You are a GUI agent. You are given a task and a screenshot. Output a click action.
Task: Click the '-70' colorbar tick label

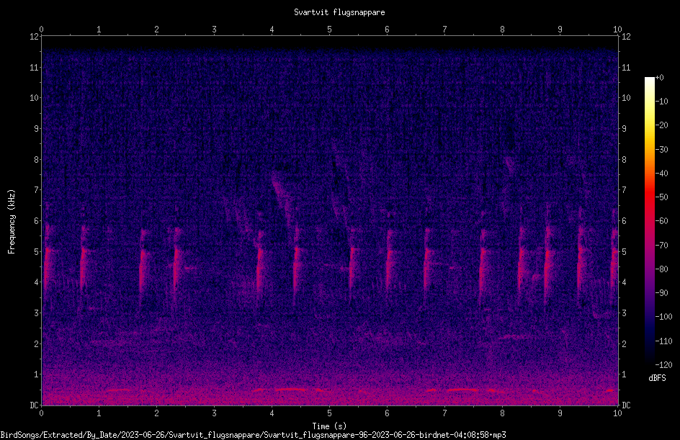click(662, 246)
